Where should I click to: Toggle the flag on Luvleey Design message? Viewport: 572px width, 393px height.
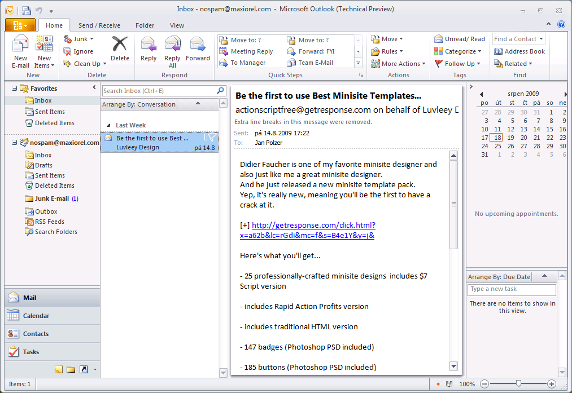click(x=212, y=138)
